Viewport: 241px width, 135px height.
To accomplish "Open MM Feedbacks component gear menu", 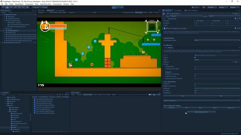I will click(x=239, y=28).
